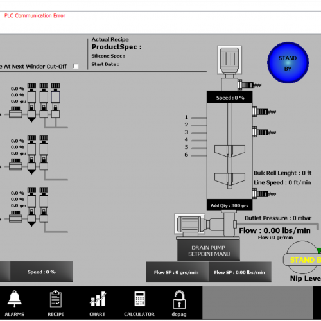Open the Actual Recipe link
321x321 pixels.
click(110, 39)
